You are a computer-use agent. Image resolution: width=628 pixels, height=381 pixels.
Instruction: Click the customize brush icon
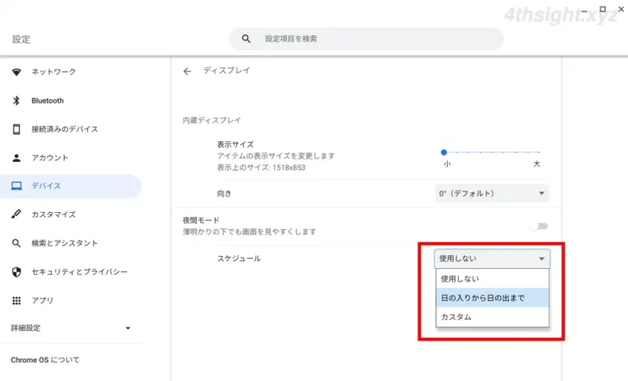pyautogui.click(x=16, y=214)
